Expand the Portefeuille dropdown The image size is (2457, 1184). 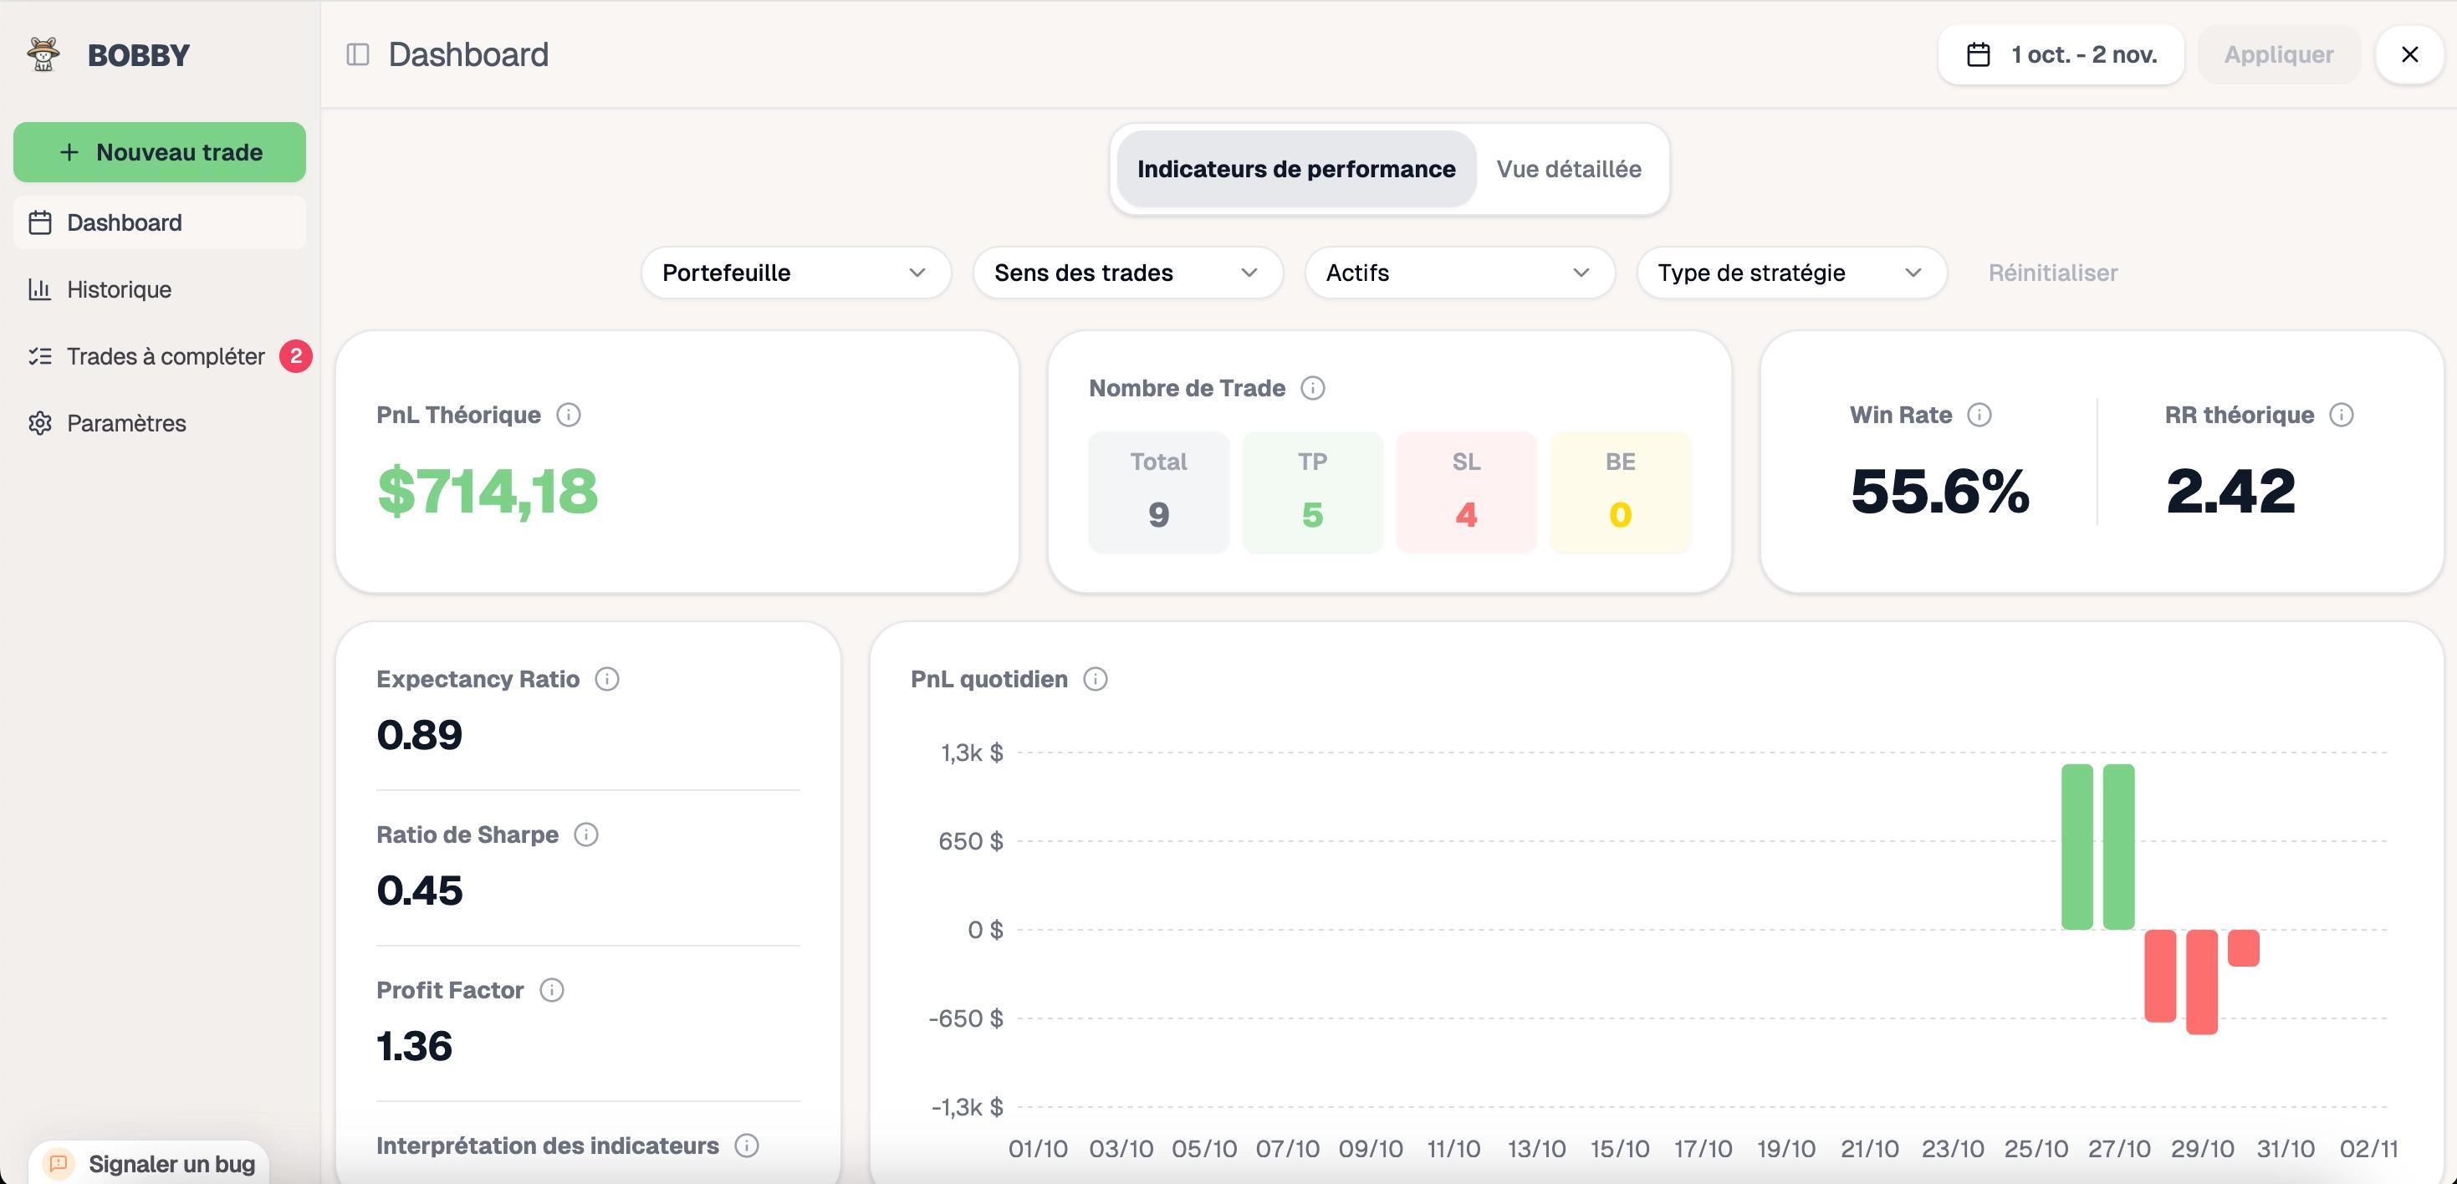(796, 273)
